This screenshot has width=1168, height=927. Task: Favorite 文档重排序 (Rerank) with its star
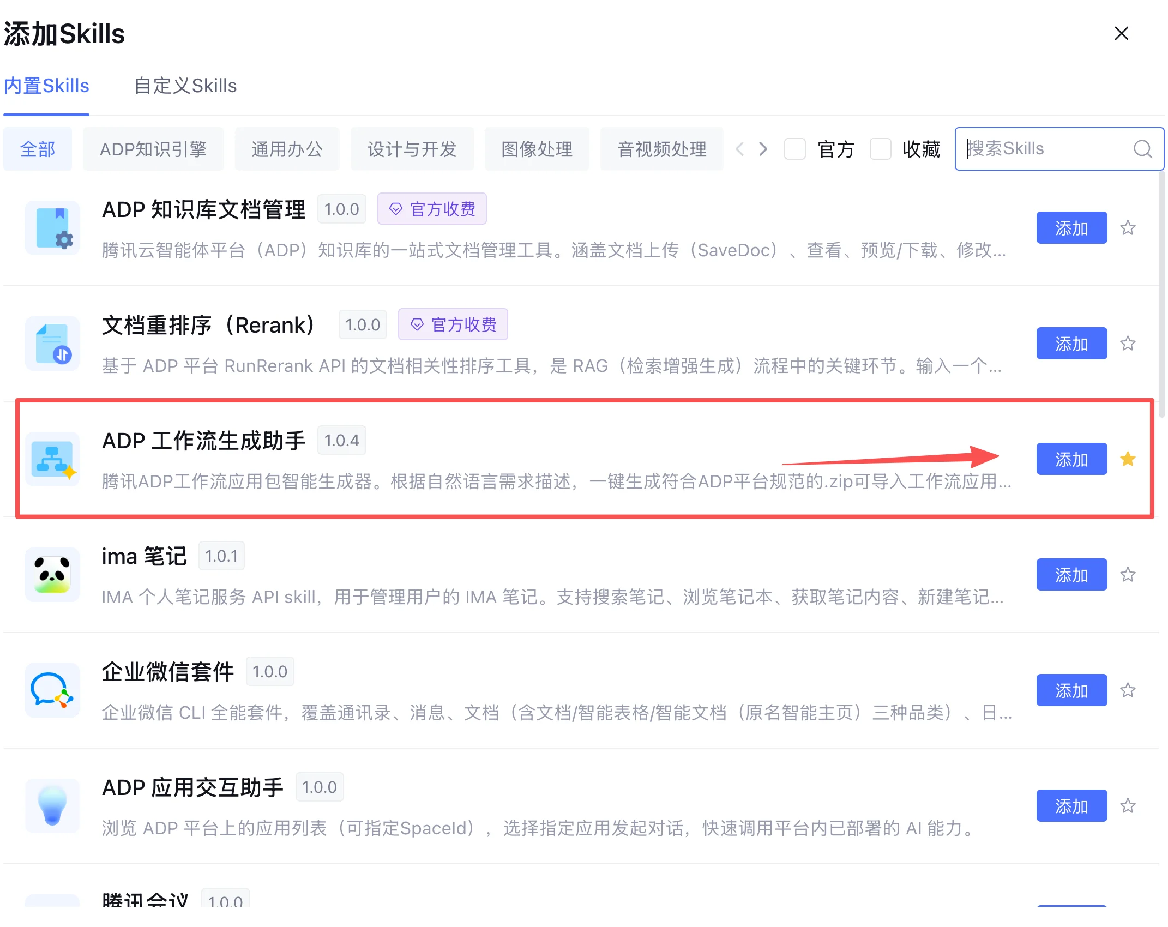[1128, 344]
